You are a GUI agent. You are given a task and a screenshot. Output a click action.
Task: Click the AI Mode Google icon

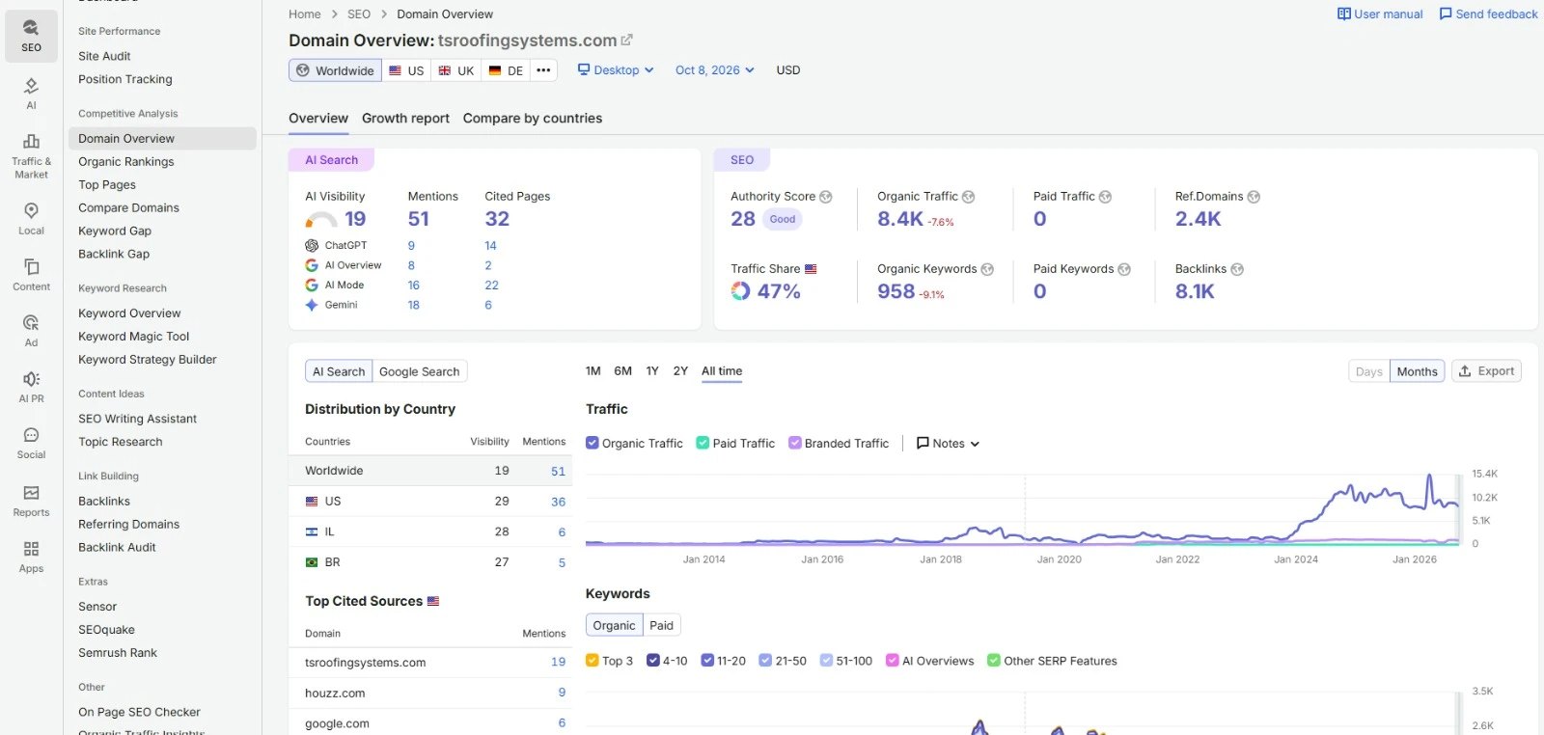(312, 285)
